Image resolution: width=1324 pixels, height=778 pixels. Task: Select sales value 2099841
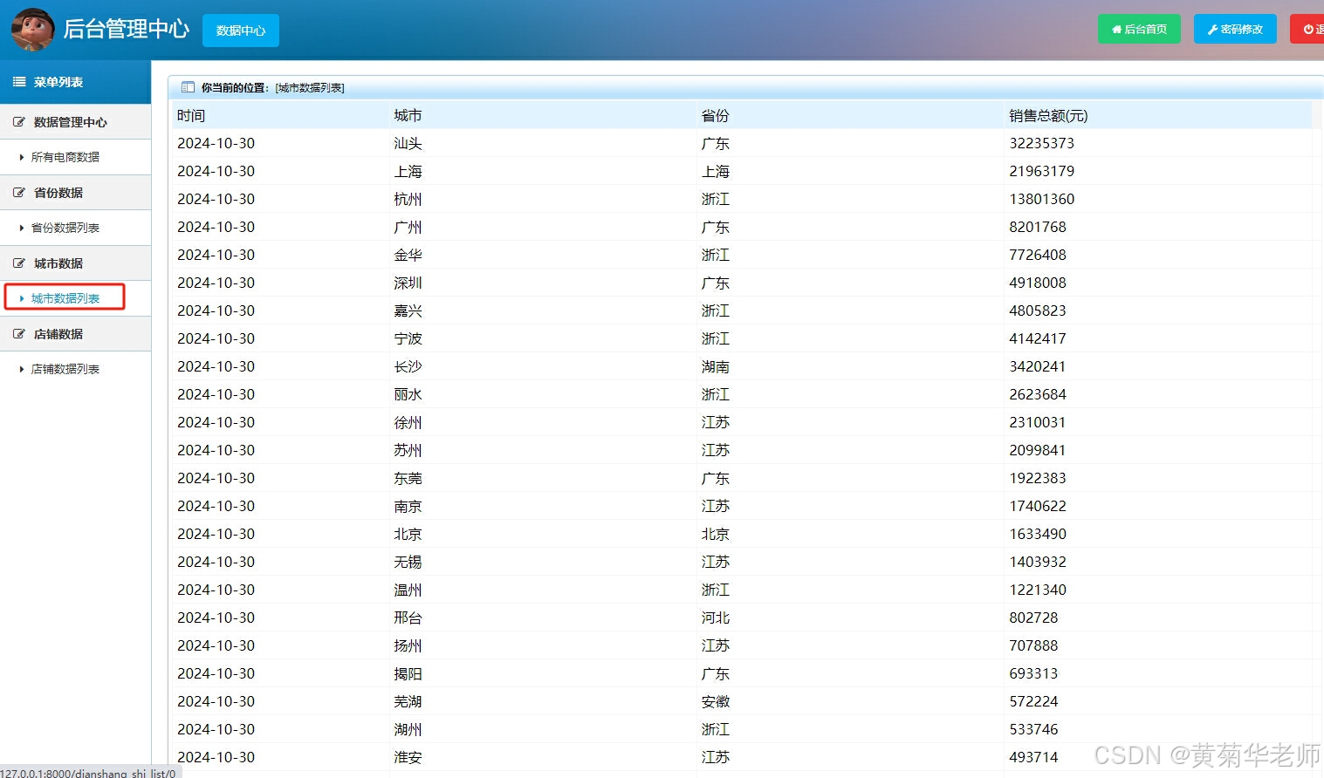pos(1038,450)
